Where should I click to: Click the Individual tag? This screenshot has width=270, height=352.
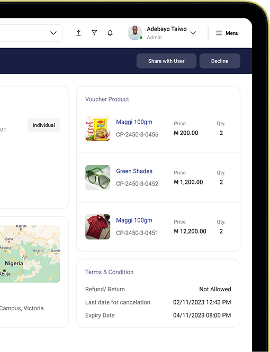click(x=43, y=125)
